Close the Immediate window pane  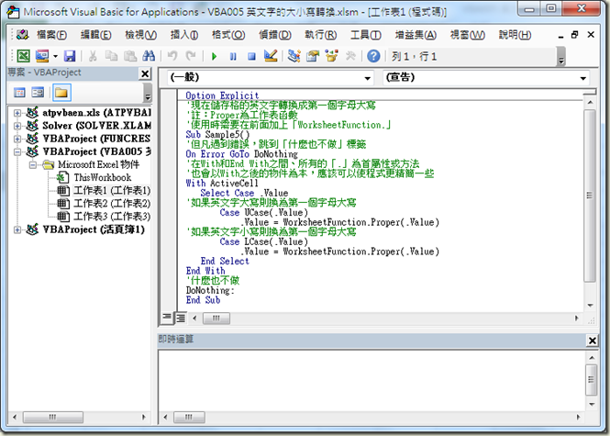pos(592,341)
